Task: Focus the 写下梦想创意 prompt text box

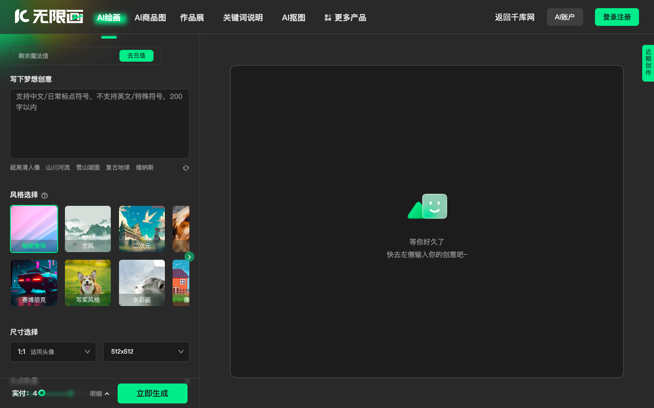Action: point(99,124)
